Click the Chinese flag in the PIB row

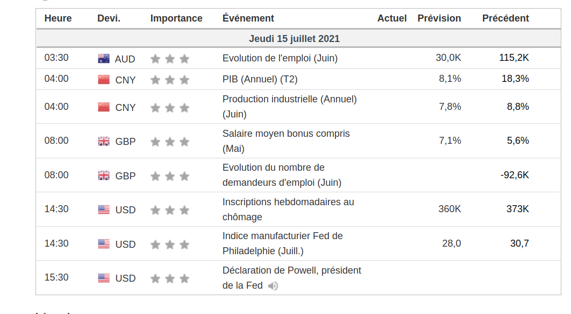[104, 80]
